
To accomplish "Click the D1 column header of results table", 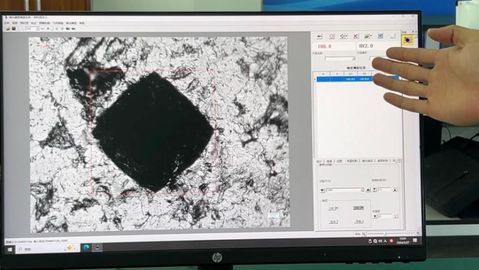I will [351, 74].
